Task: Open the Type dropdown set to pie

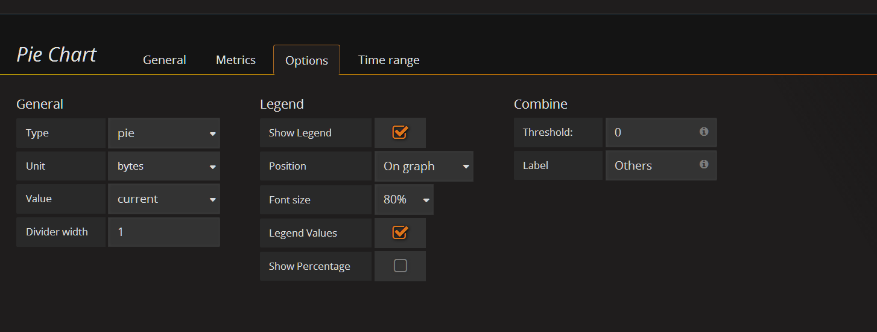Action: (x=163, y=133)
